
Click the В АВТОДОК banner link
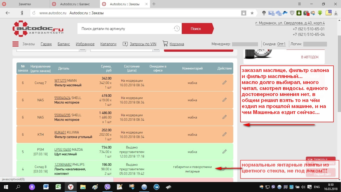pos(310,57)
